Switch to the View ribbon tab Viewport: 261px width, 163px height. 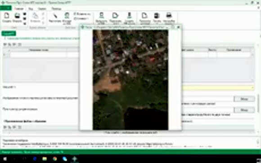click(31, 9)
